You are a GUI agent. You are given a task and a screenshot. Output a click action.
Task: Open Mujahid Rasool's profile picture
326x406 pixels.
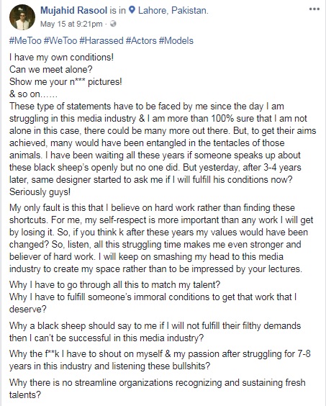[x=22, y=17]
